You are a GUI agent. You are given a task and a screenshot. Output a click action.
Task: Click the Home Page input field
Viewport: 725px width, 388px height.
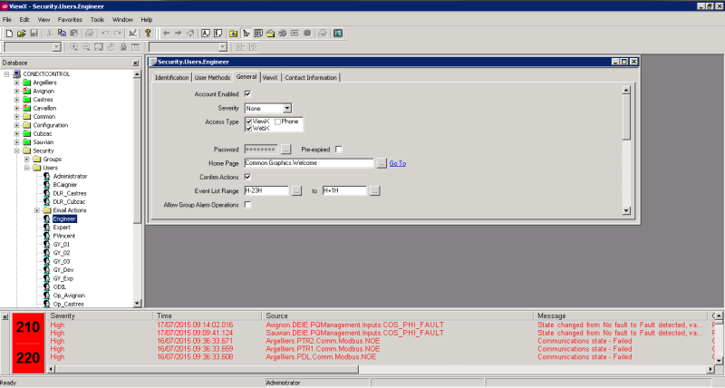click(308, 163)
